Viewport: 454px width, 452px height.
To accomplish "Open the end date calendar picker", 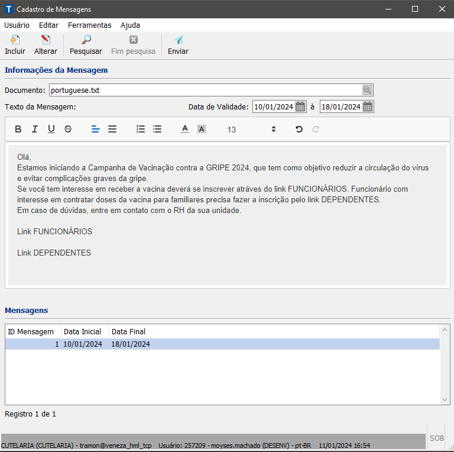I will [x=368, y=107].
